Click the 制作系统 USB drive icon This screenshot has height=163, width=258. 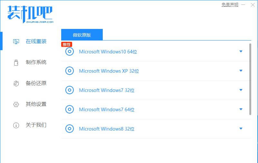click(16, 62)
